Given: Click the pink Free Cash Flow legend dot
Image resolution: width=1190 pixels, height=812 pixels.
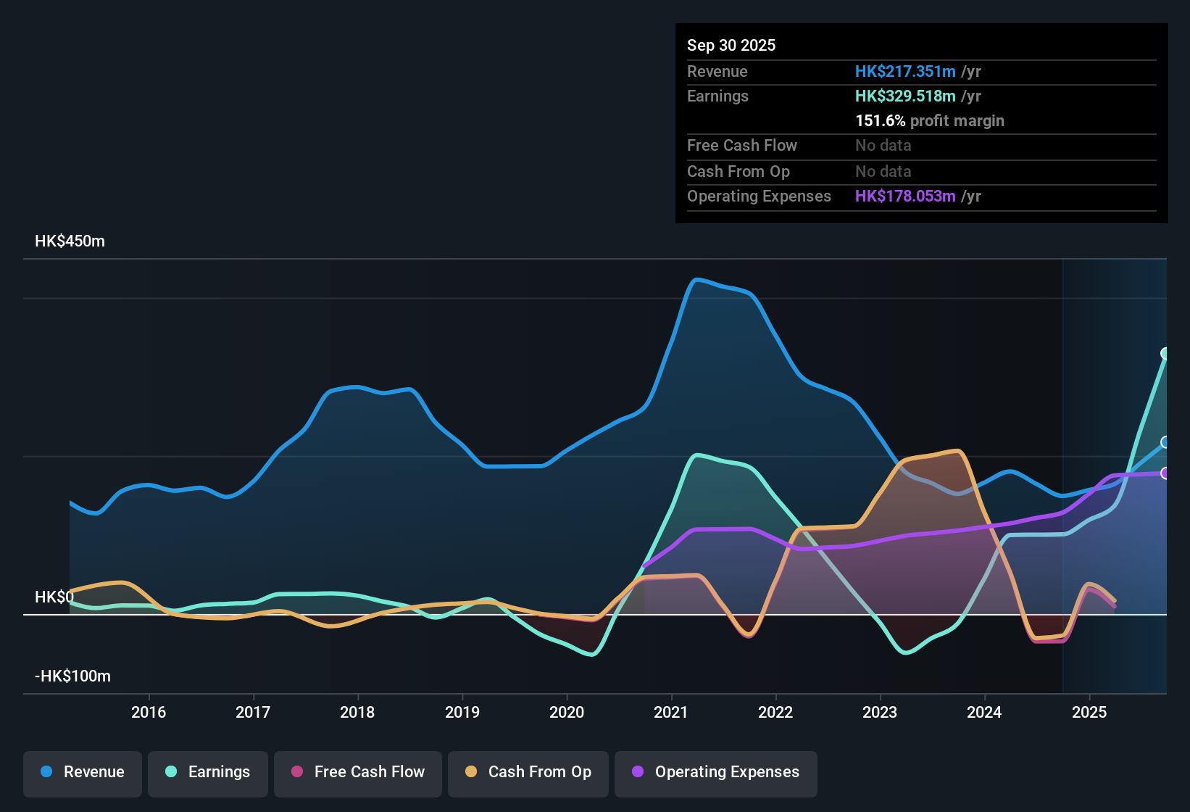Looking at the screenshot, I should pos(297,772).
